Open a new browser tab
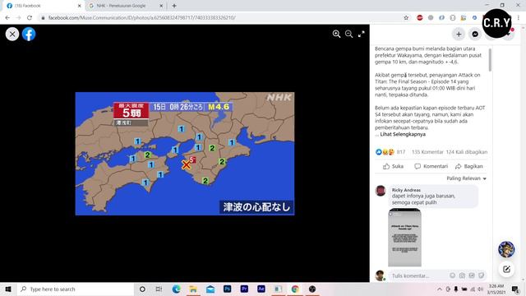Image resolution: width=526 pixels, height=296 pixels. (x=174, y=6)
